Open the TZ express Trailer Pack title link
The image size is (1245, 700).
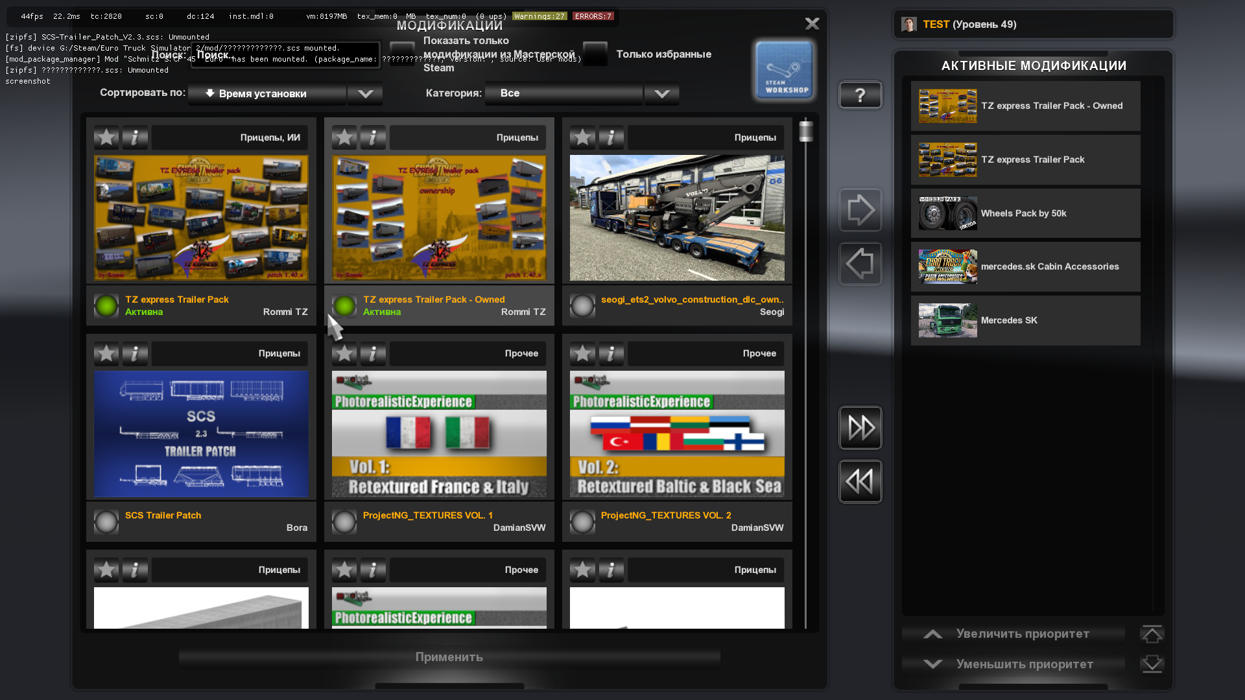coord(176,299)
